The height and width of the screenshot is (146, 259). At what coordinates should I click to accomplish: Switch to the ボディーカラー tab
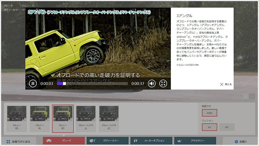[108, 141]
